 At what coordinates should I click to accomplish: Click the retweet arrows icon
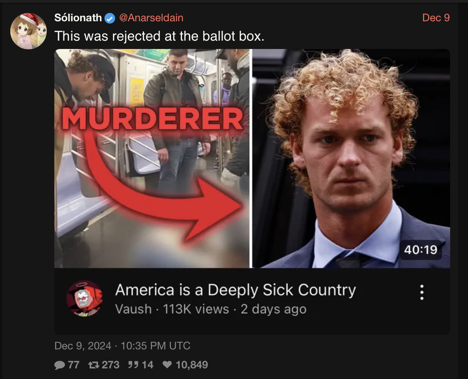pyautogui.click(x=93, y=365)
